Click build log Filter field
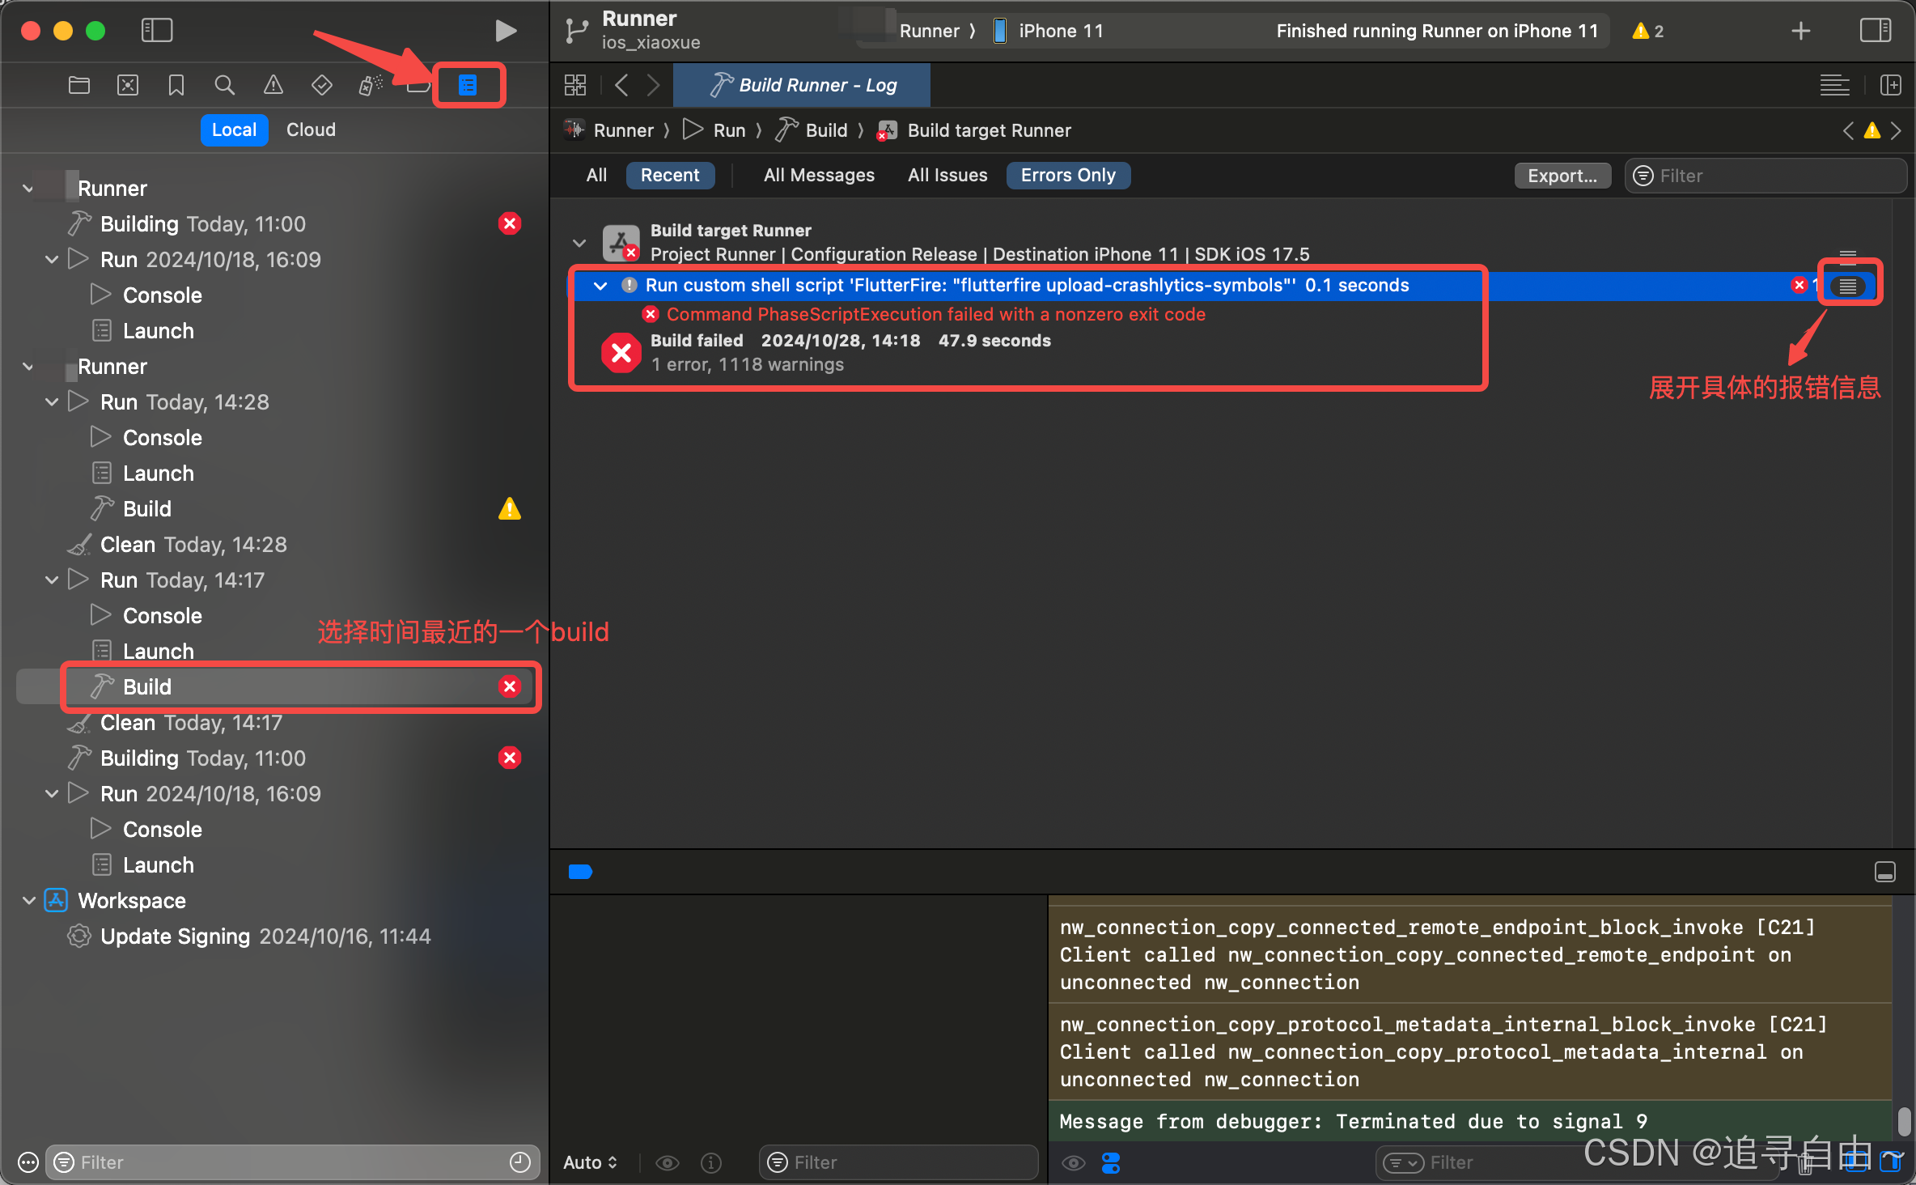 click(1766, 176)
